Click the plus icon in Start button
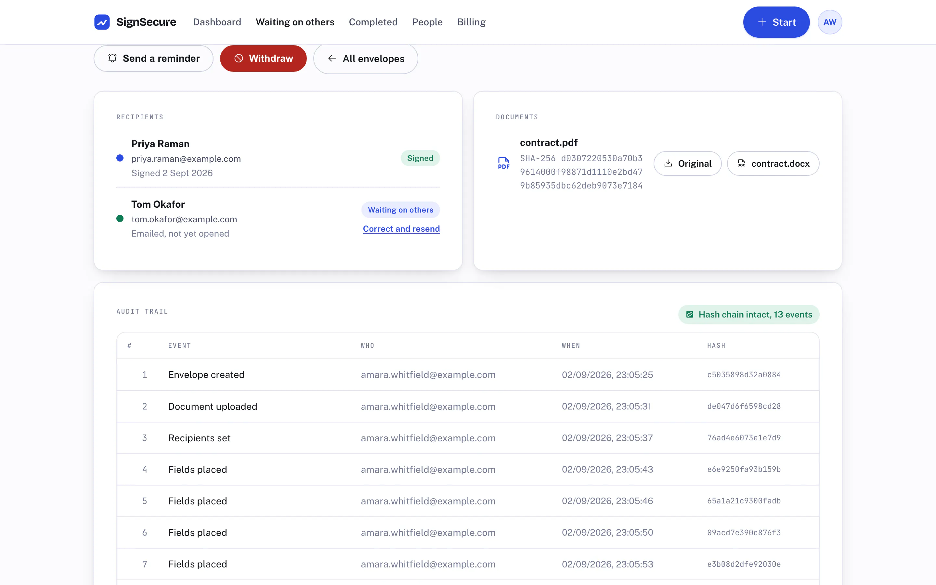Viewport: 936px width, 585px height. point(762,22)
